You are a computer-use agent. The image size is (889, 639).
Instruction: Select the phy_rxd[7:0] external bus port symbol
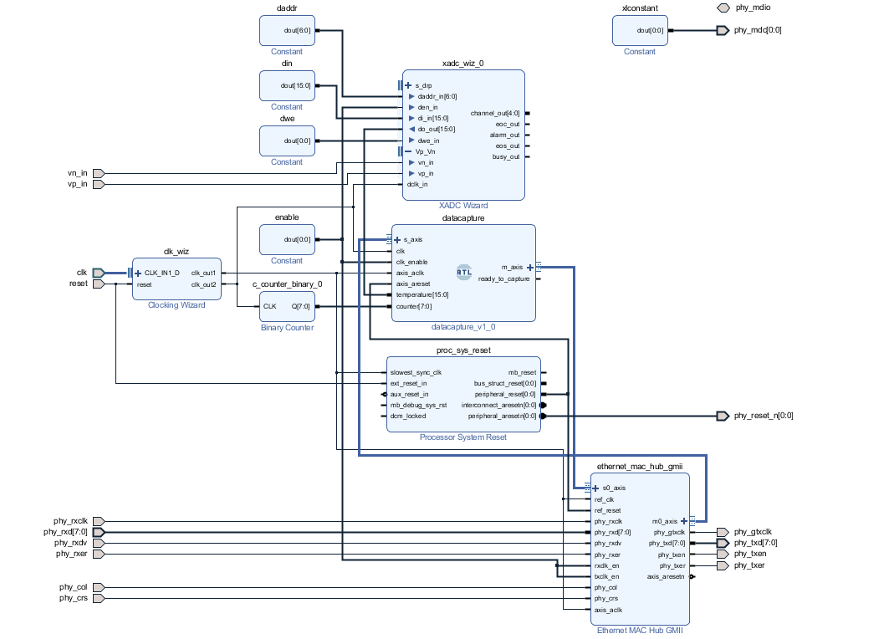(99, 532)
